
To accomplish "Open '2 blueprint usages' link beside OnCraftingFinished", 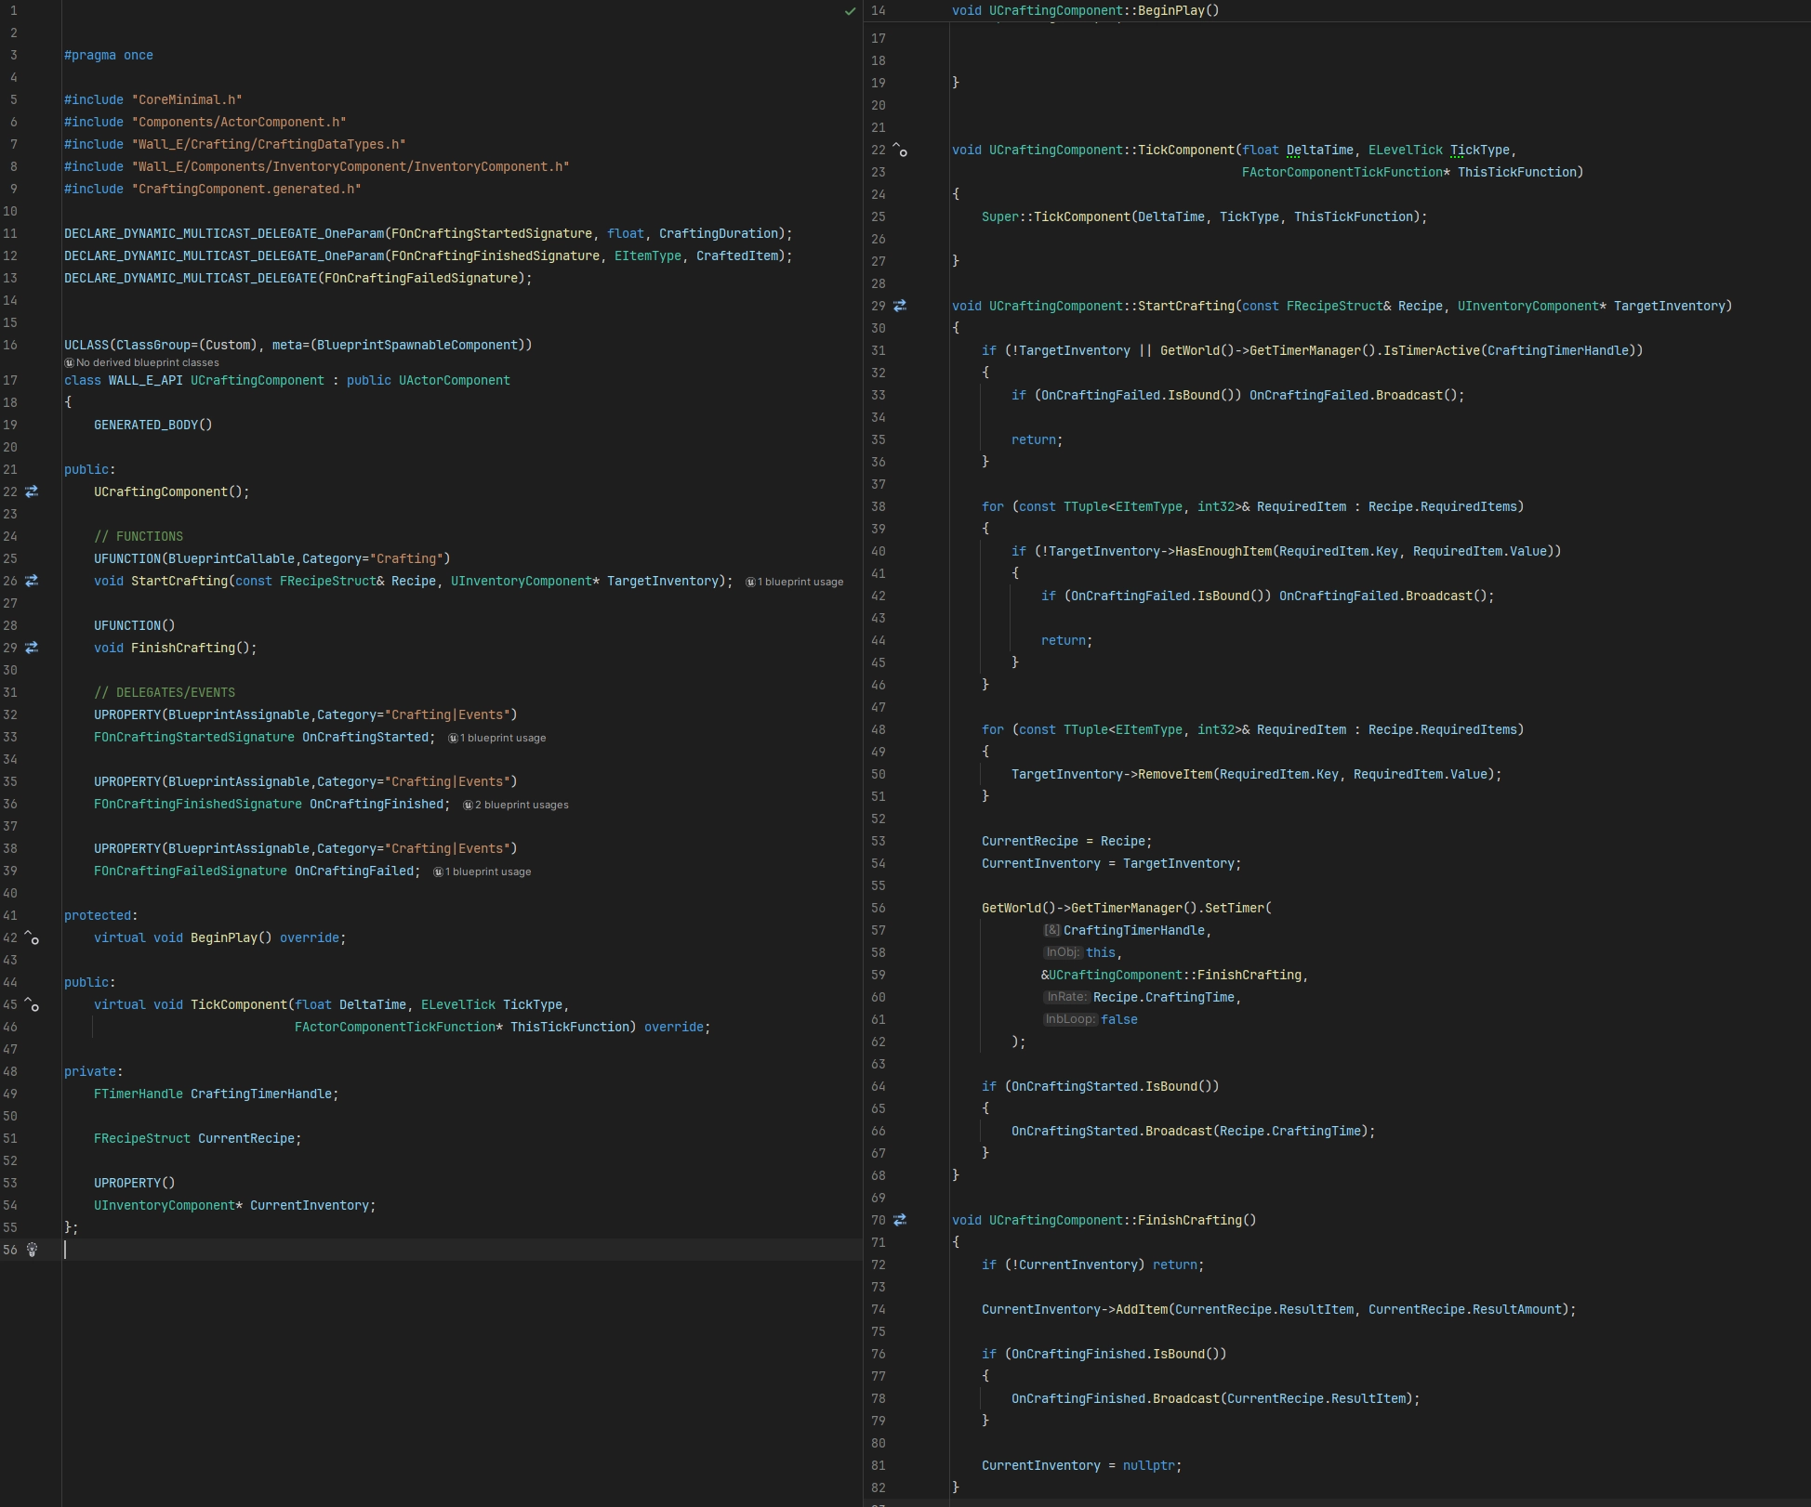I will (x=516, y=805).
